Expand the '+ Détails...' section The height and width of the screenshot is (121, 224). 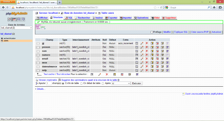tap(40, 89)
